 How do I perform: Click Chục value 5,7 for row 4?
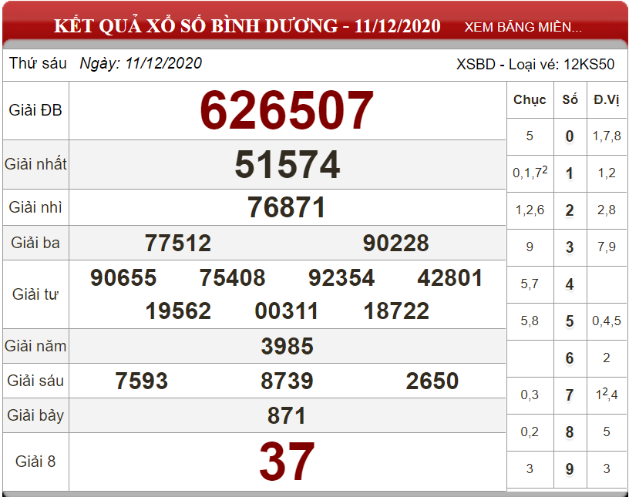click(x=530, y=284)
